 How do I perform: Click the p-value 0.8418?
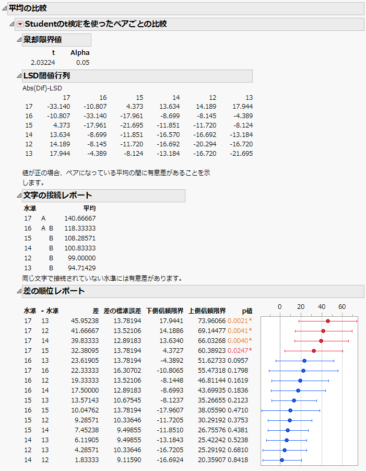[238, 460]
